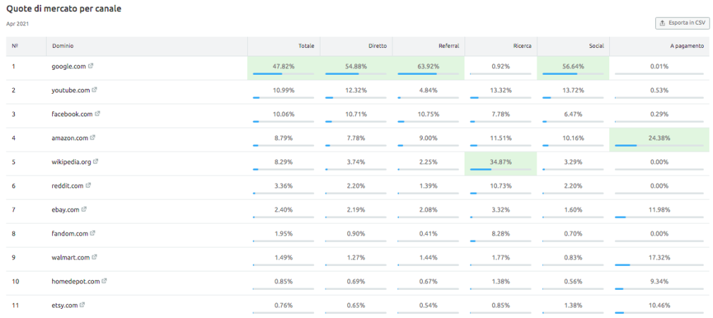Viewport: 713px width, 318px height.
Task: Select the 9.34% A pagamento value for homedepot.com
Action: pyautogui.click(x=659, y=281)
